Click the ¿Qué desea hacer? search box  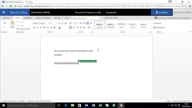(87, 18)
